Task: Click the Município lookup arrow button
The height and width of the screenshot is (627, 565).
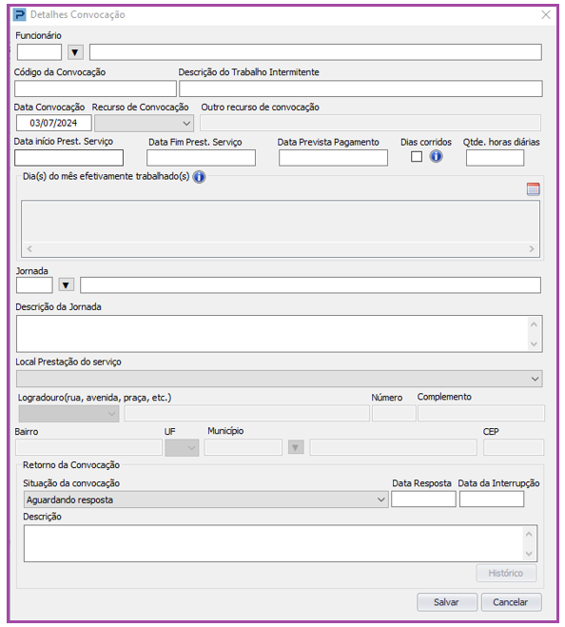Action: point(296,447)
